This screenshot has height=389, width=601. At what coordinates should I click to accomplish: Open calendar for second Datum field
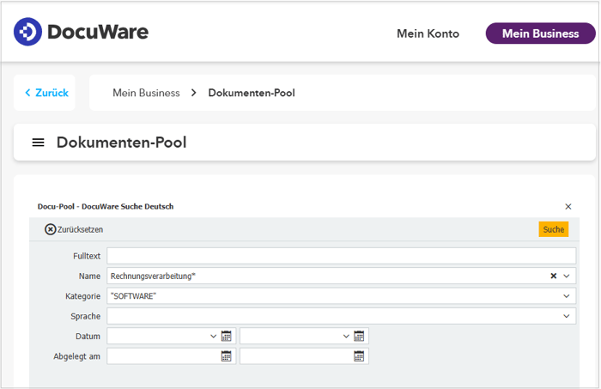point(359,336)
